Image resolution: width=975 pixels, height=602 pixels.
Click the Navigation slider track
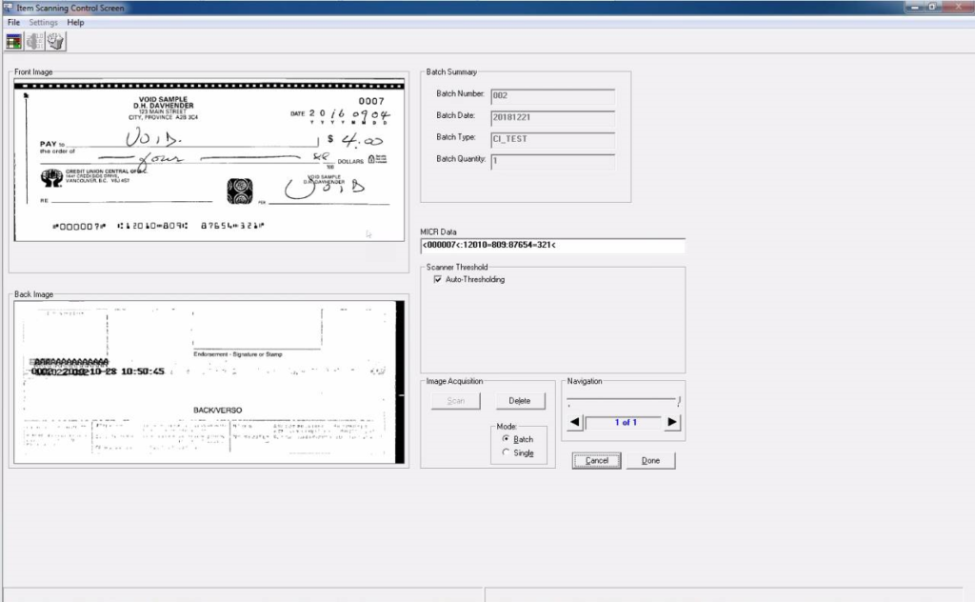pos(622,399)
